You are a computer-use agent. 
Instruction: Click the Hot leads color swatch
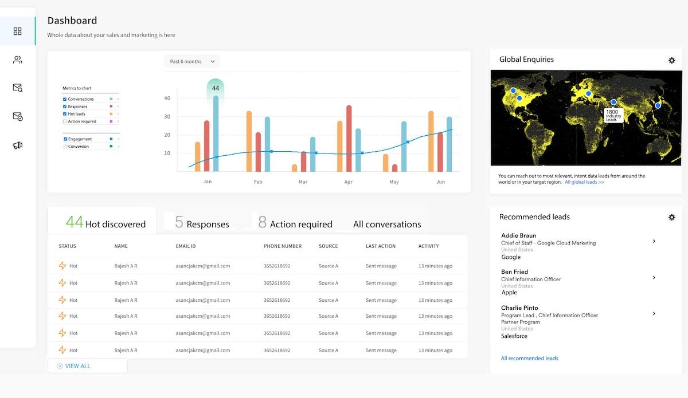point(111,114)
